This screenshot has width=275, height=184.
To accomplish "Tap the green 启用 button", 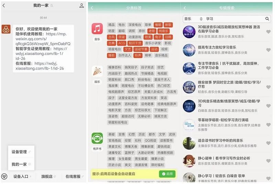I will 167,174.
